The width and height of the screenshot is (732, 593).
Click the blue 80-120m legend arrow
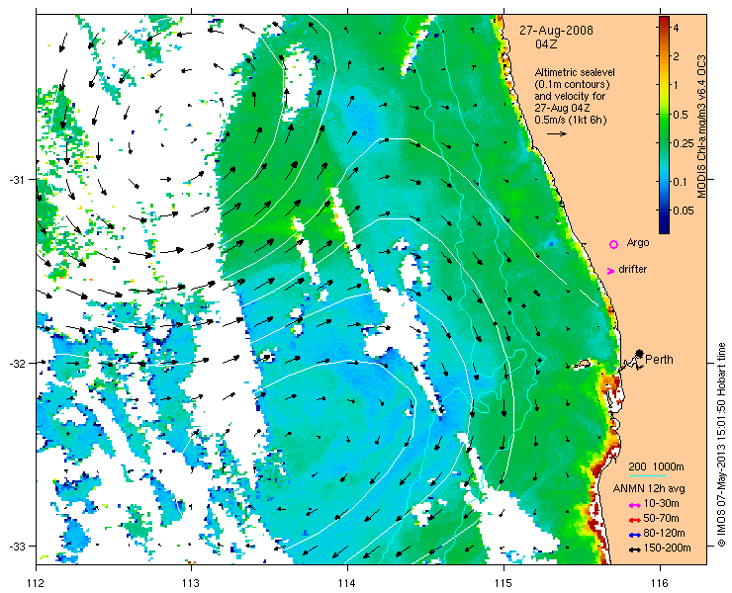(634, 535)
